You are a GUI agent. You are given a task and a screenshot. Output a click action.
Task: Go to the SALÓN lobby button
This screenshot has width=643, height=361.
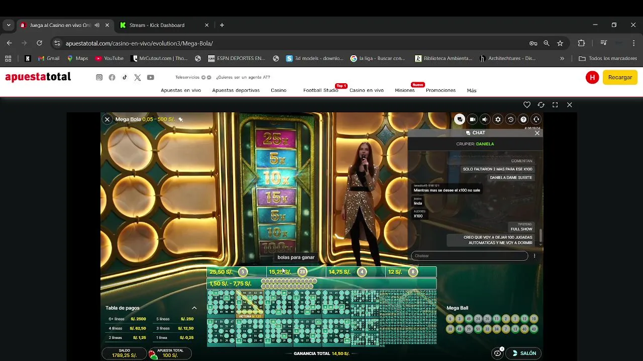(x=524, y=353)
